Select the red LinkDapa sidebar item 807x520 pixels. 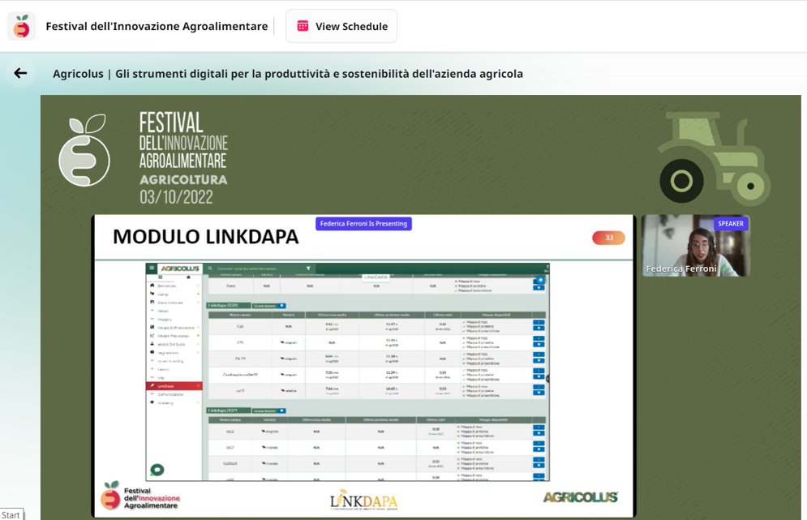174,385
